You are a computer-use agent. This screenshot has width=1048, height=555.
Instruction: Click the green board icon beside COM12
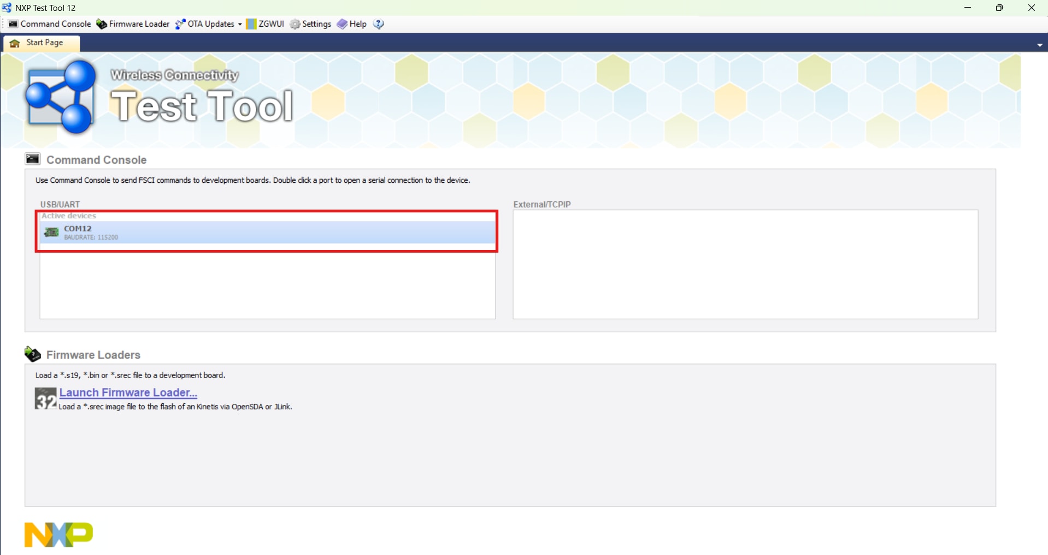(51, 232)
